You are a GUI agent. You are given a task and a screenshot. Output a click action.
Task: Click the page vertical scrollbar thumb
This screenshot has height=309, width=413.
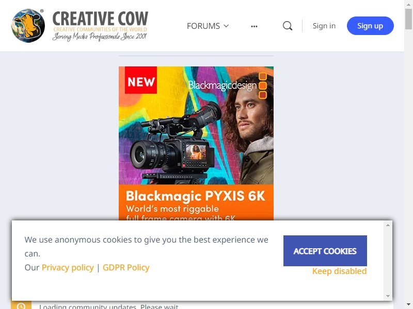[408, 19]
